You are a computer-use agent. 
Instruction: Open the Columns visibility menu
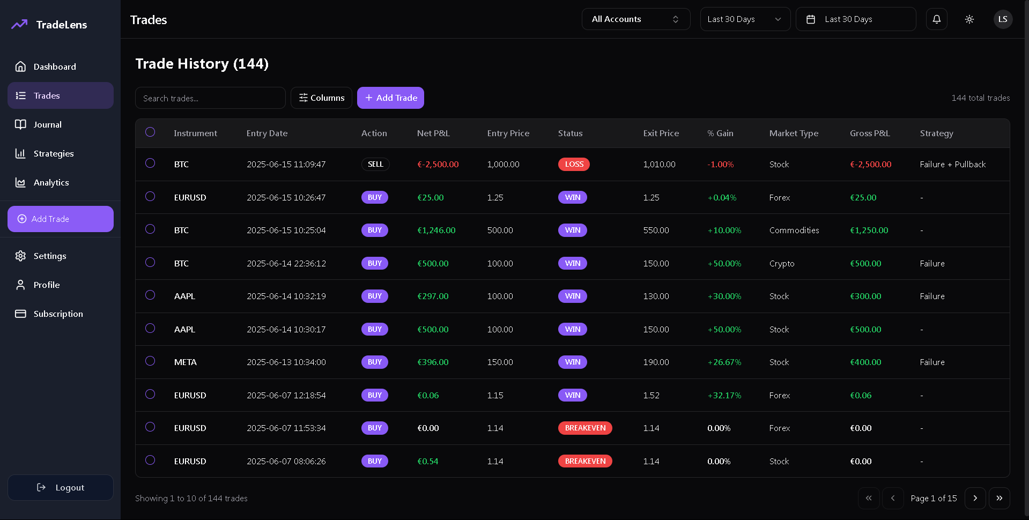click(321, 98)
